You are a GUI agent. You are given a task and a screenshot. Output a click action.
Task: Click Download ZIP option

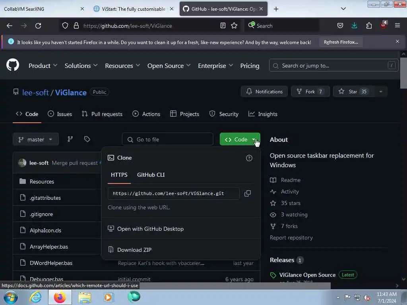point(134,250)
